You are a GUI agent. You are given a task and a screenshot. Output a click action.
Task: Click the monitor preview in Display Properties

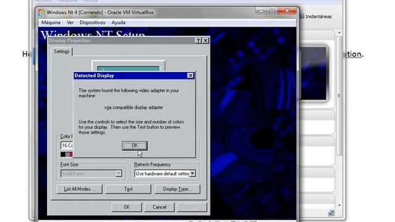[x=128, y=66]
